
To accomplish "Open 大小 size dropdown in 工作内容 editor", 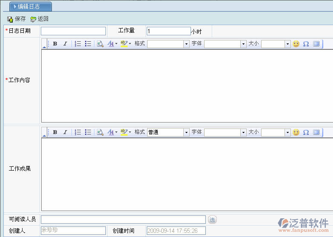I will (276, 44).
